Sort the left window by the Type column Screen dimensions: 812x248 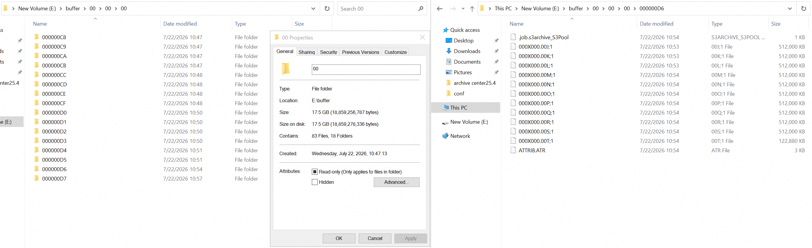pyautogui.click(x=240, y=24)
